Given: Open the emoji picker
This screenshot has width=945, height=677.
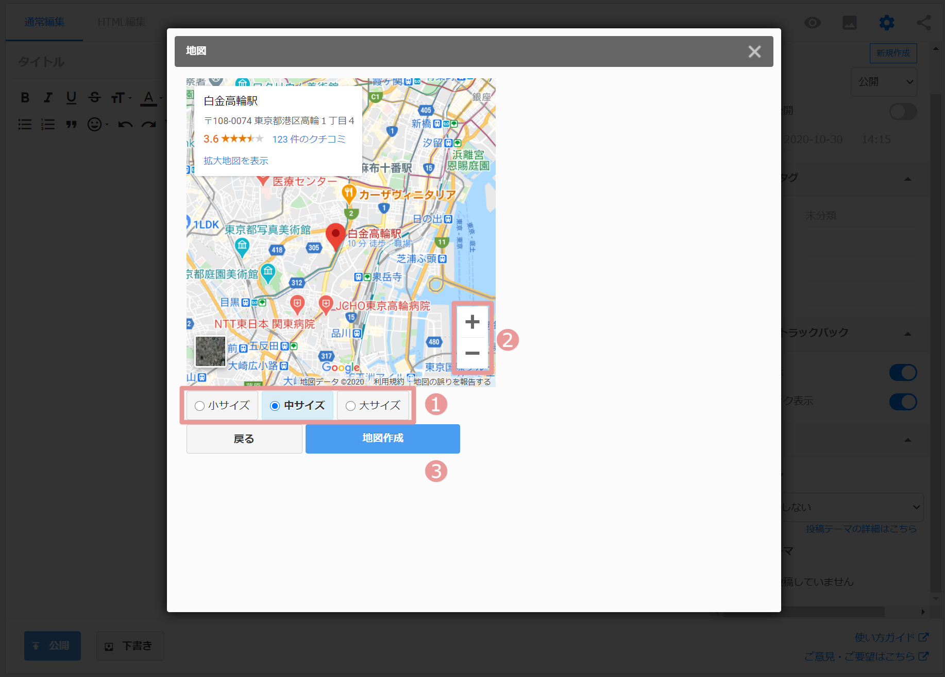Looking at the screenshot, I should click(97, 124).
